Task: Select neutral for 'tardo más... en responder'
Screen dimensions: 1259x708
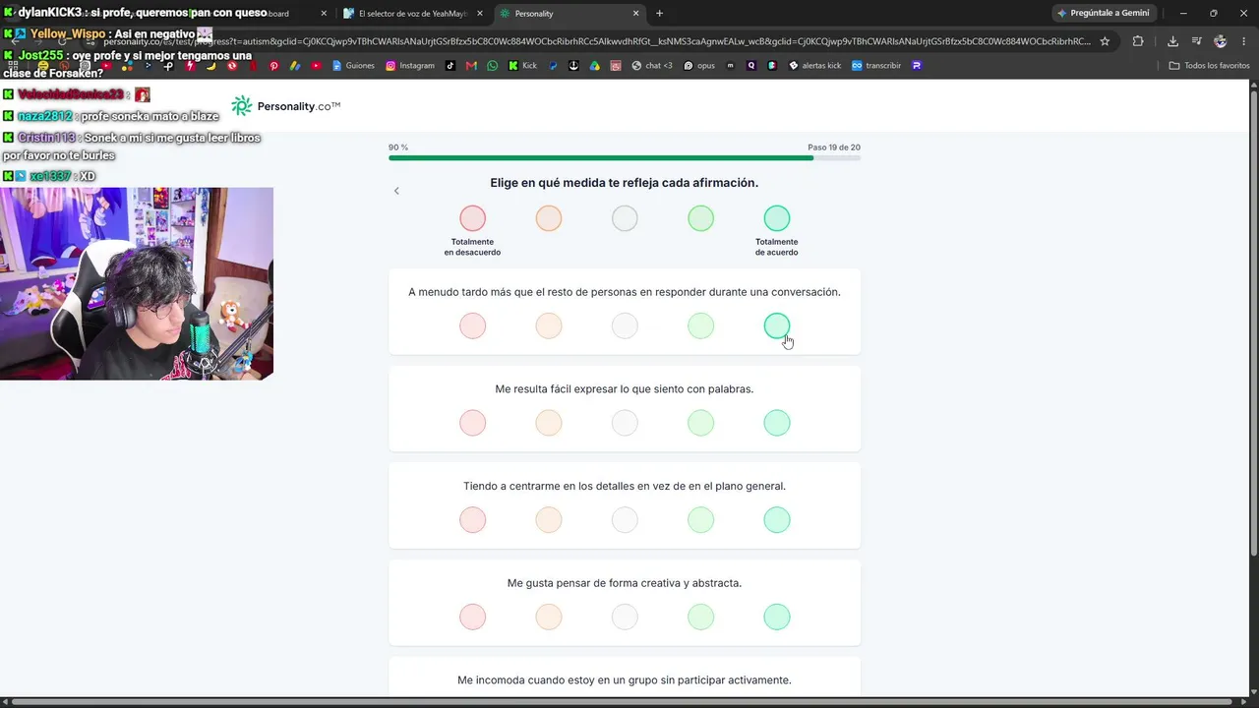Action: point(625,325)
